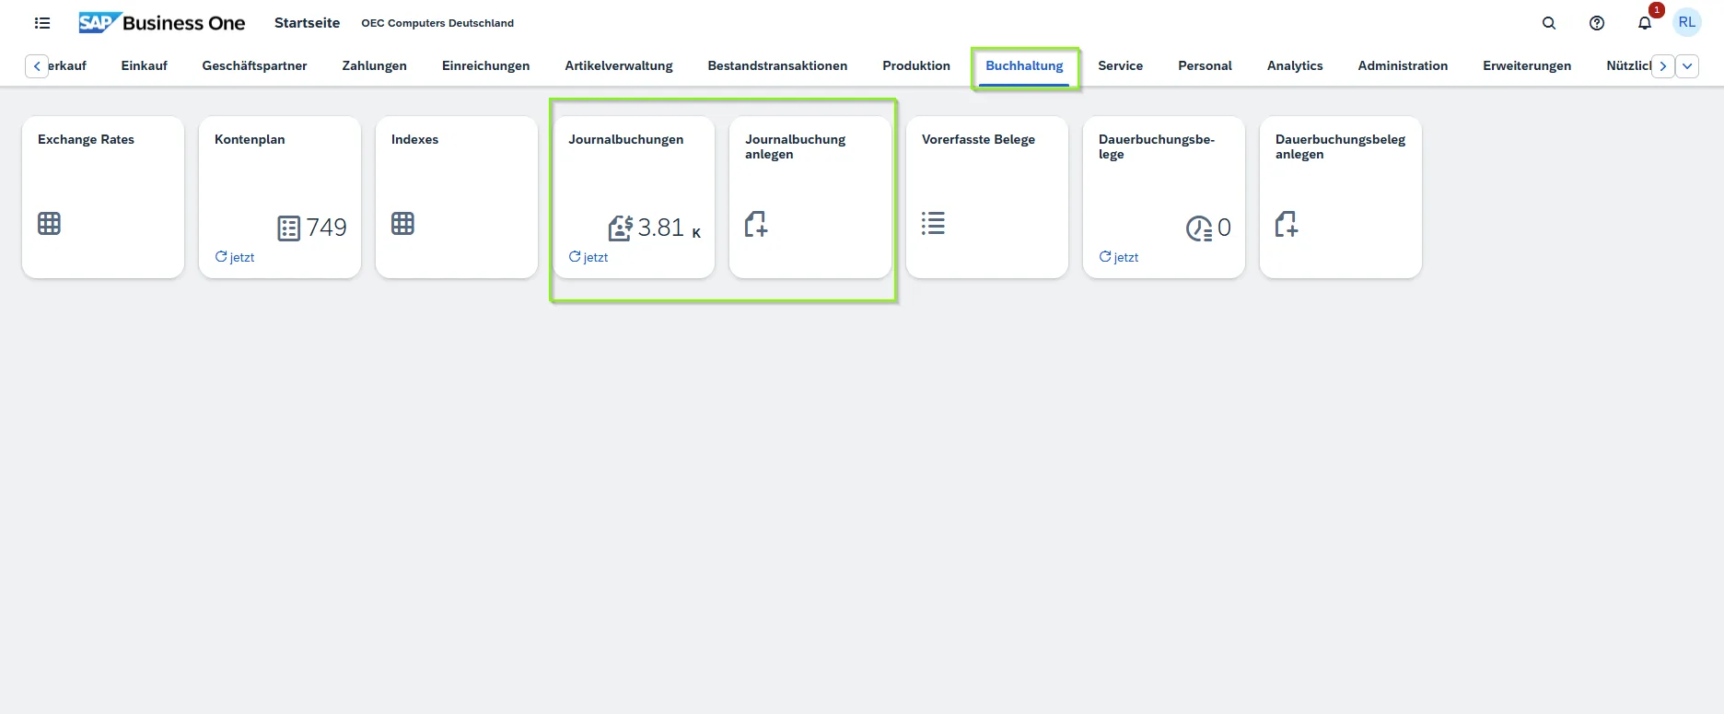Click the Indexes table icon
Image resolution: width=1724 pixels, height=714 pixels.
point(402,224)
